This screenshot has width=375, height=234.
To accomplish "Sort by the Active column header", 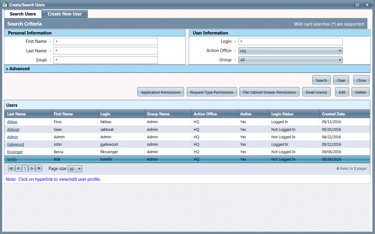I will point(253,114).
